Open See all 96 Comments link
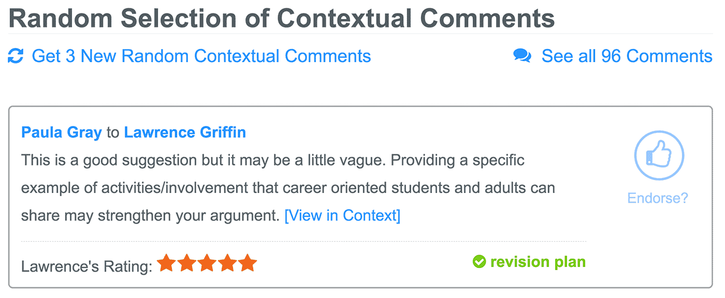 click(x=627, y=56)
